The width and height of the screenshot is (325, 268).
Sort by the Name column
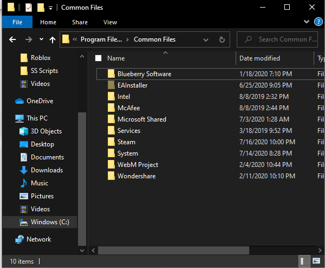[116, 58]
